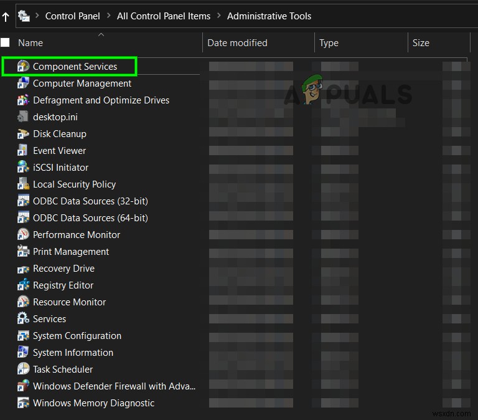Select the Component Services name text
This screenshot has height=420, width=478.
coord(75,67)
